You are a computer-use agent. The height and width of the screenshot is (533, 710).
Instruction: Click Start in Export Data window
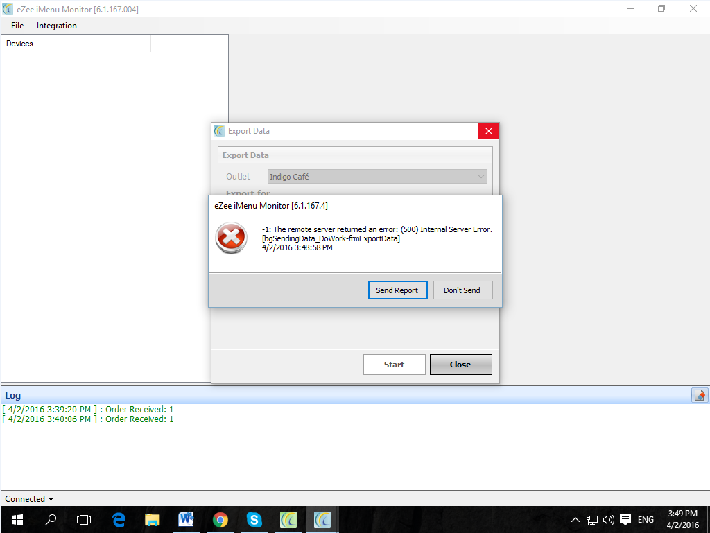pos(394,365)
